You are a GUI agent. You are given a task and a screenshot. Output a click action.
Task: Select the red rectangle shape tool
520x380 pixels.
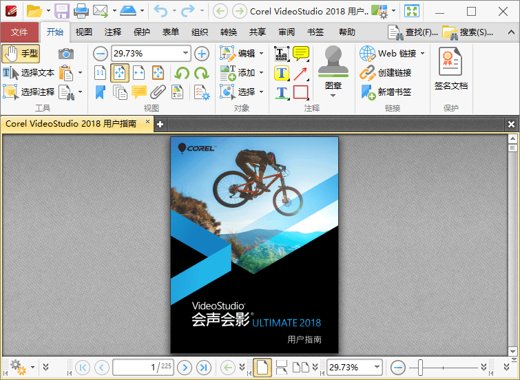[x=301, y=92]
